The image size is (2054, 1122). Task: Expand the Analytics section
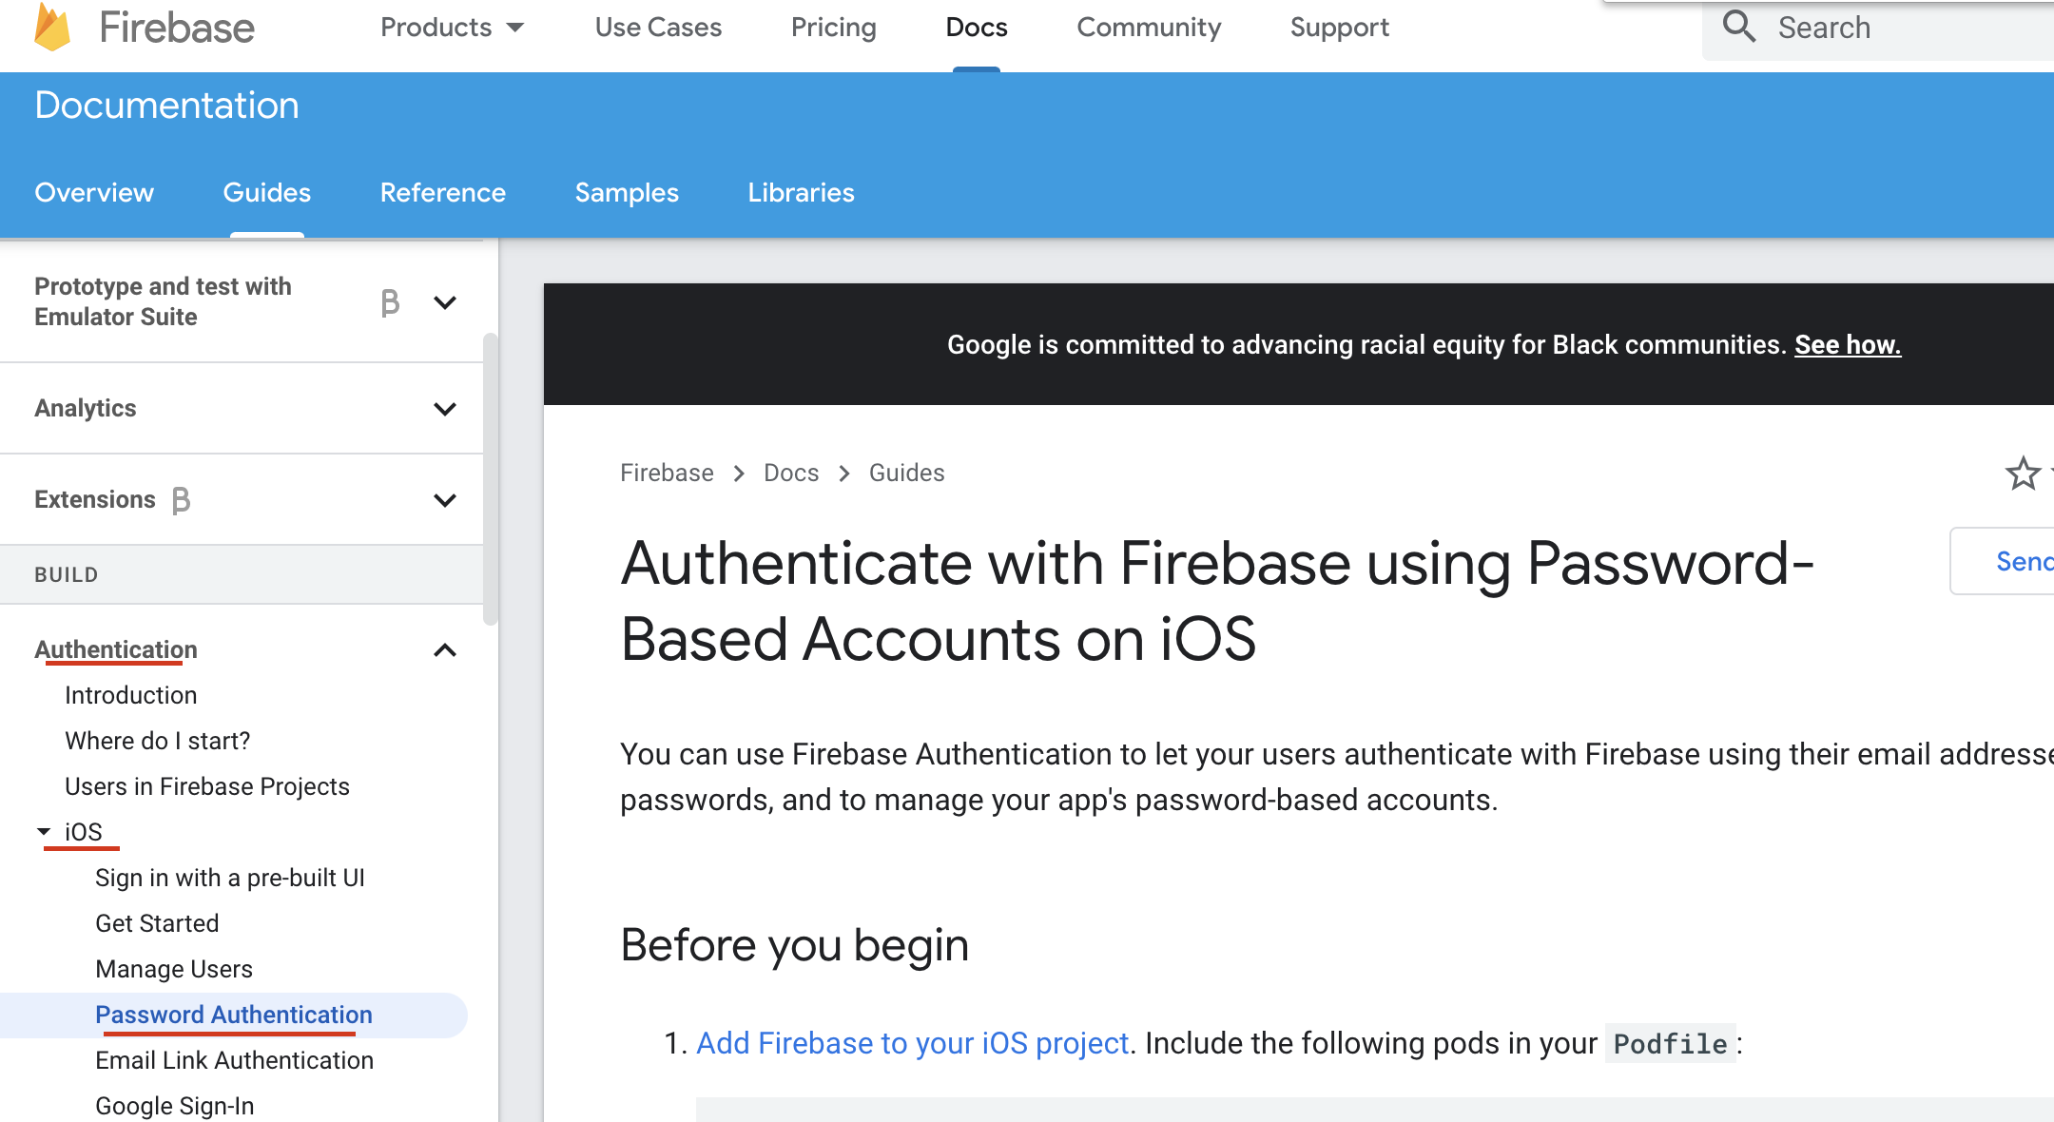pos(444,409)
